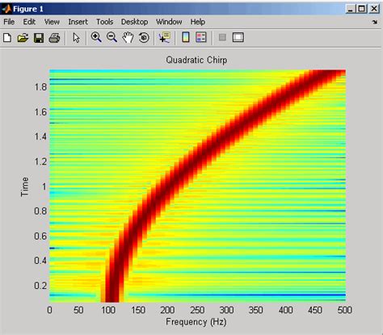This screenshot has height=335, width=383.
Task: Open a file with the folder icon
Action: tap(23, 38)
